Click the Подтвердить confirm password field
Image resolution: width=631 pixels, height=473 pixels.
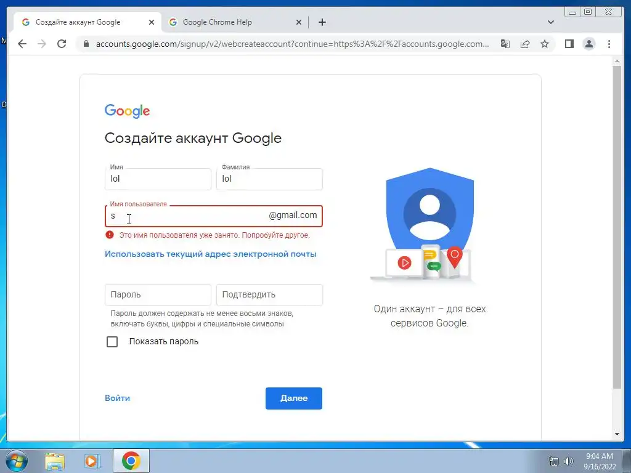coord(269,295)
